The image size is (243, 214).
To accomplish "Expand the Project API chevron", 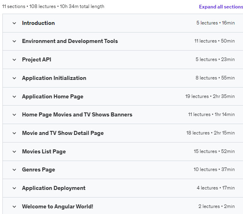I will 14,60.
